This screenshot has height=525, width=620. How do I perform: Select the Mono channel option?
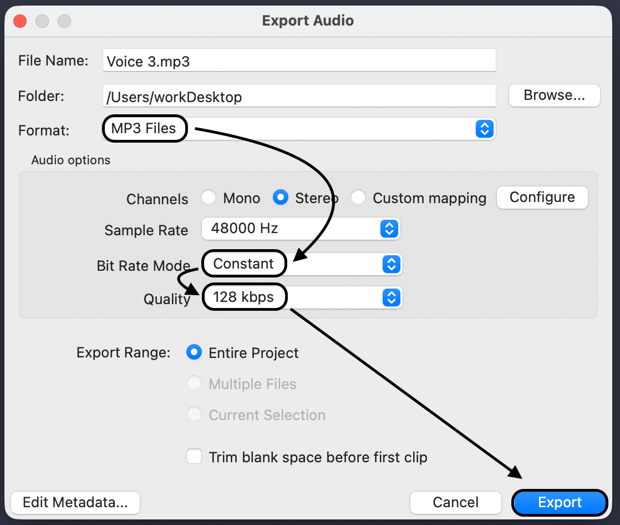click(209, 198)
